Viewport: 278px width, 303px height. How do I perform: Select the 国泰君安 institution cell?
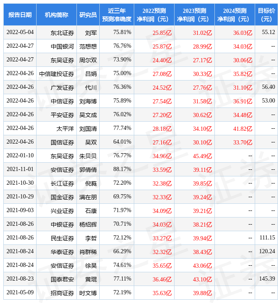[62, 280]
